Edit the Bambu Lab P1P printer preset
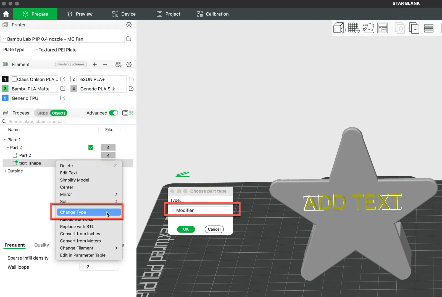Image resolution: width=442 pixels, height=297 pixels. (129, 39)
